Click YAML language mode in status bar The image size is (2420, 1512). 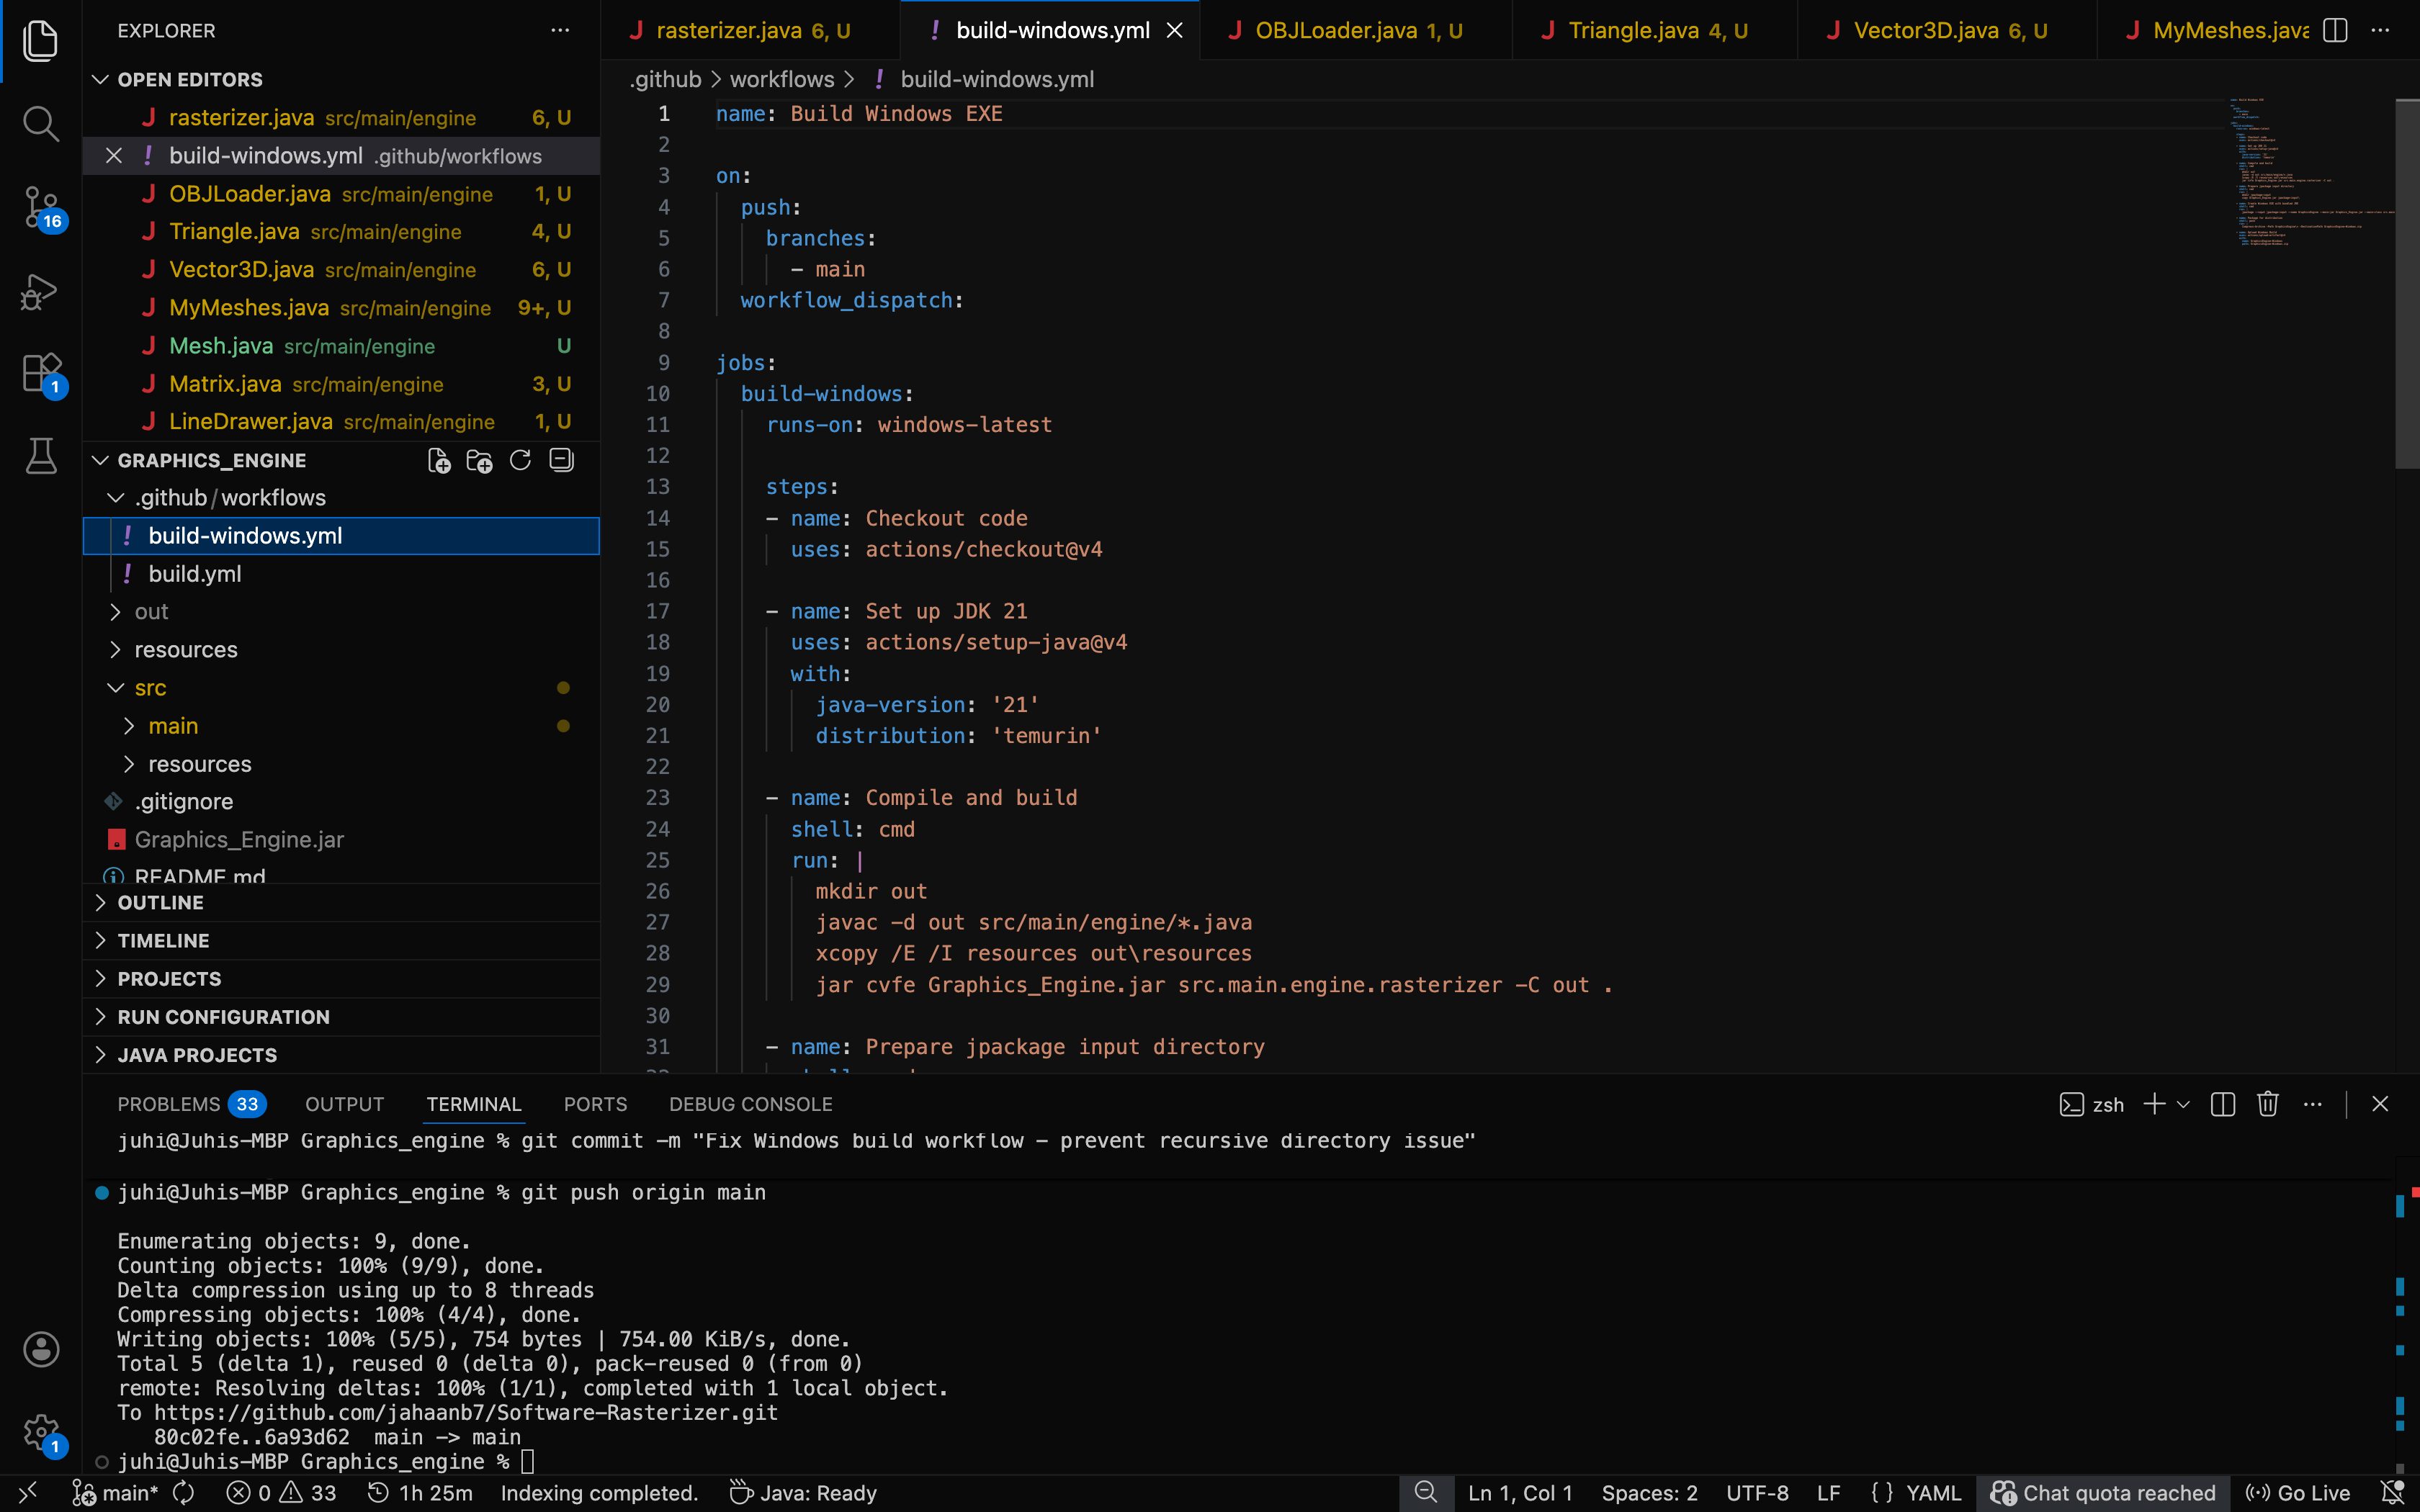1933,1493
